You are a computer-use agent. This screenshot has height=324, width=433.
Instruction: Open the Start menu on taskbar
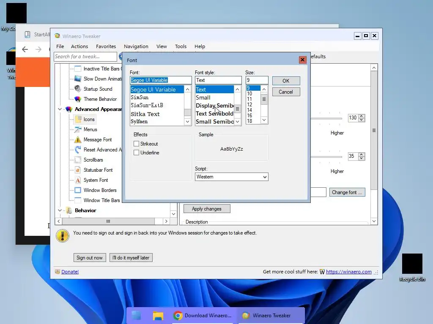[x=137, y=316]
